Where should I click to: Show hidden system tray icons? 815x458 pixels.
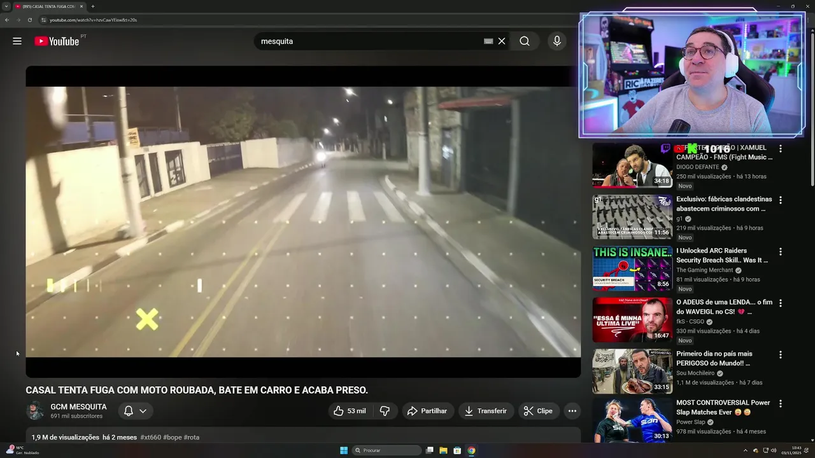746,450
